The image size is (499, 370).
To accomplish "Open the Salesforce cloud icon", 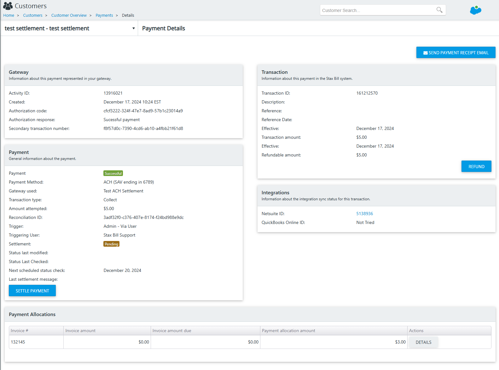I will pos(476,10).
